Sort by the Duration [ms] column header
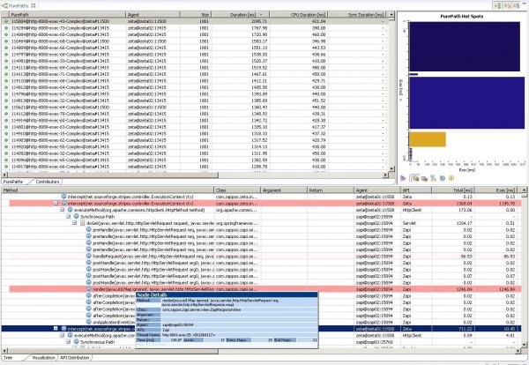This screenshot has height=365, width=529. pos(240,14)
